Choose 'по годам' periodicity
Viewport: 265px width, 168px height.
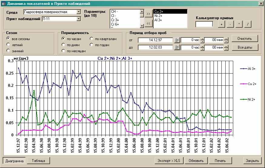point(91,44)
